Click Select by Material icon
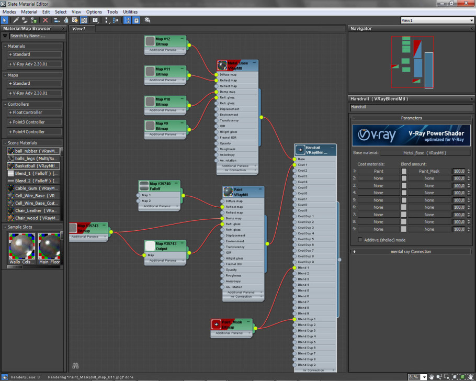The image size is (476, 381). pos(148,20)
